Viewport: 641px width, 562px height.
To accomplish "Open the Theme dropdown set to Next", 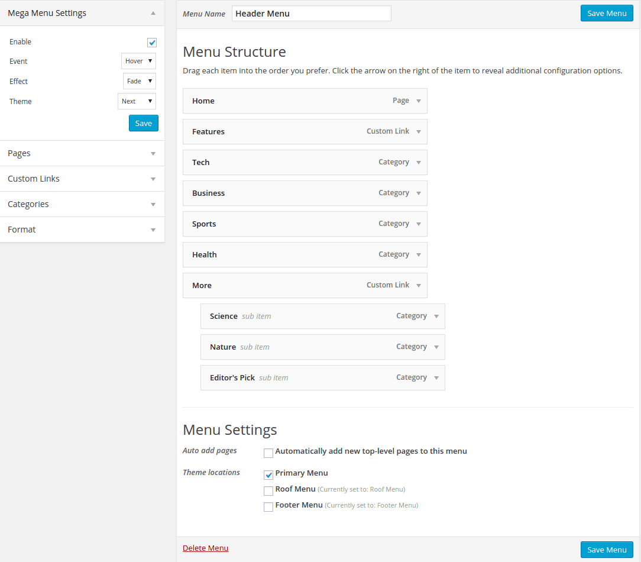I will pyautogui.click(x=137, y=101).
